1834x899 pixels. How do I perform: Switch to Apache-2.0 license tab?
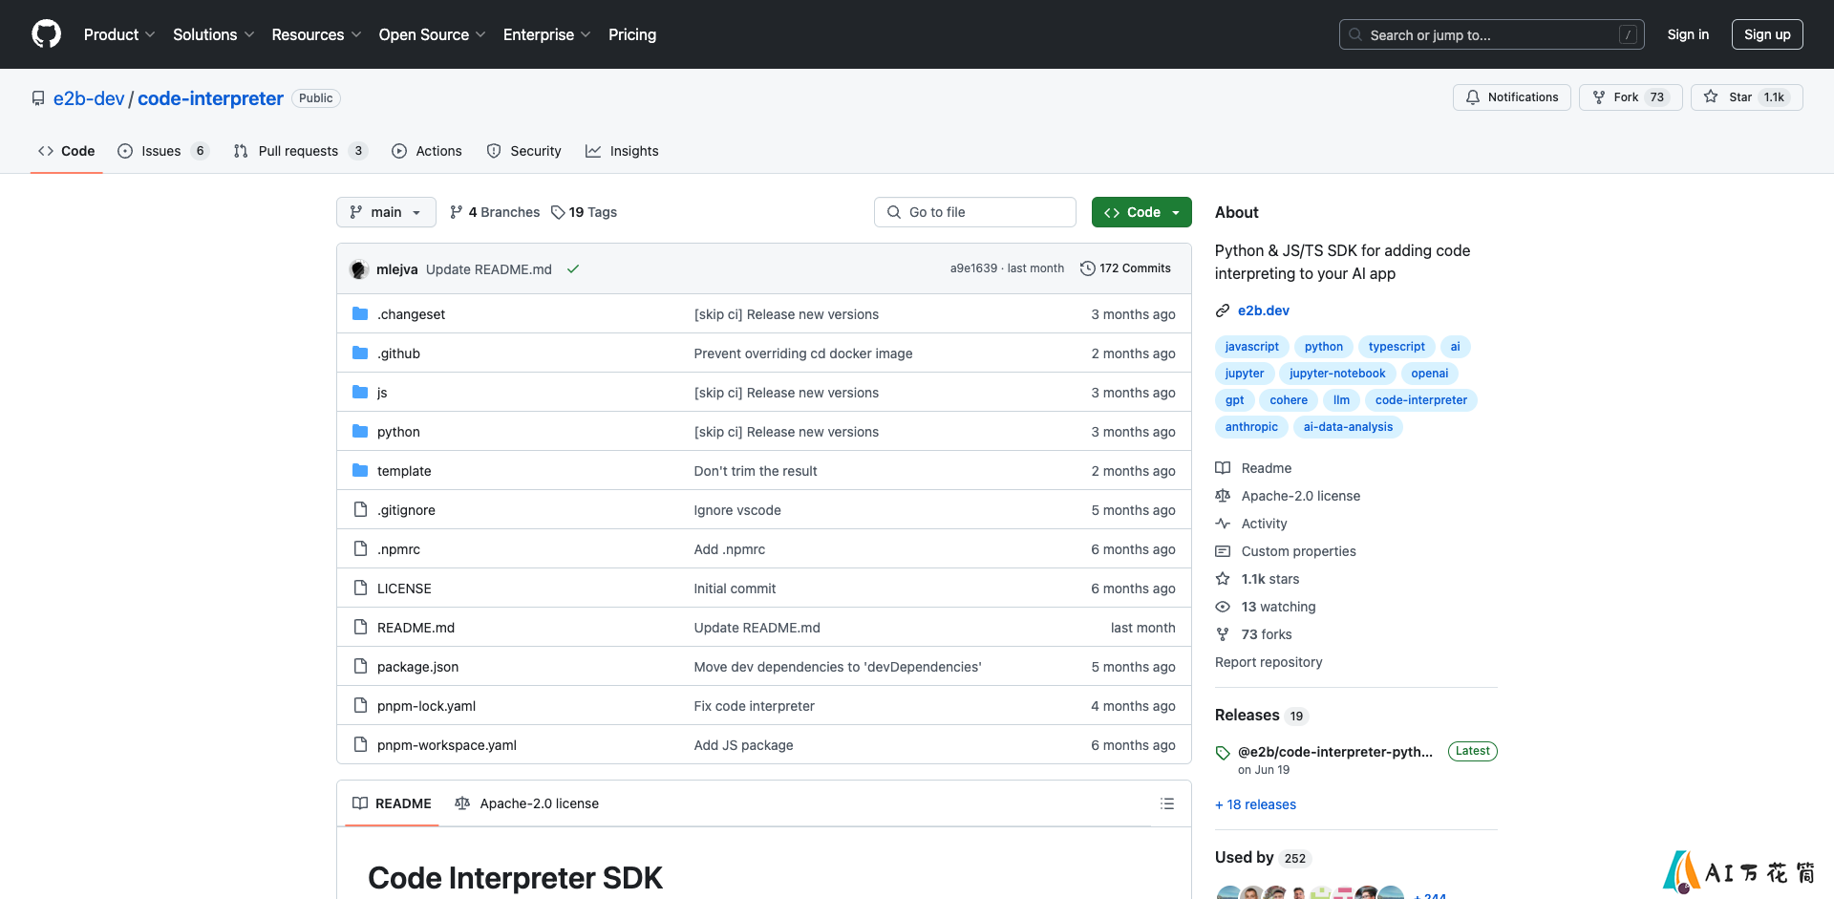pyautogui.click(x=527, y=803)
